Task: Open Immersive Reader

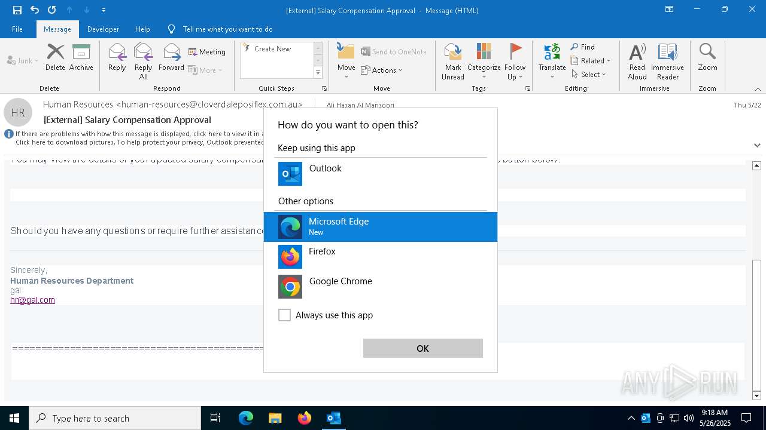Action: (x=667, y=62)
